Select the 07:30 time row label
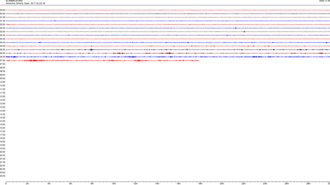This screenshot has width=330, height=185. (x=2, y=64)
